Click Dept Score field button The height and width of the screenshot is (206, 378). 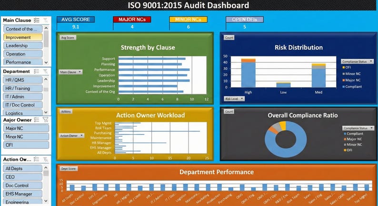point(69,169)
